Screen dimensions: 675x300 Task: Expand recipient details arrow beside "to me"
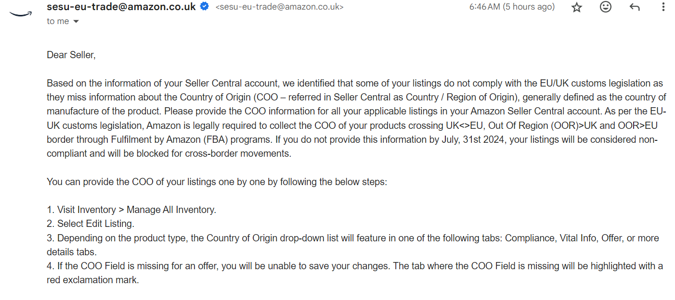[76, 22]
